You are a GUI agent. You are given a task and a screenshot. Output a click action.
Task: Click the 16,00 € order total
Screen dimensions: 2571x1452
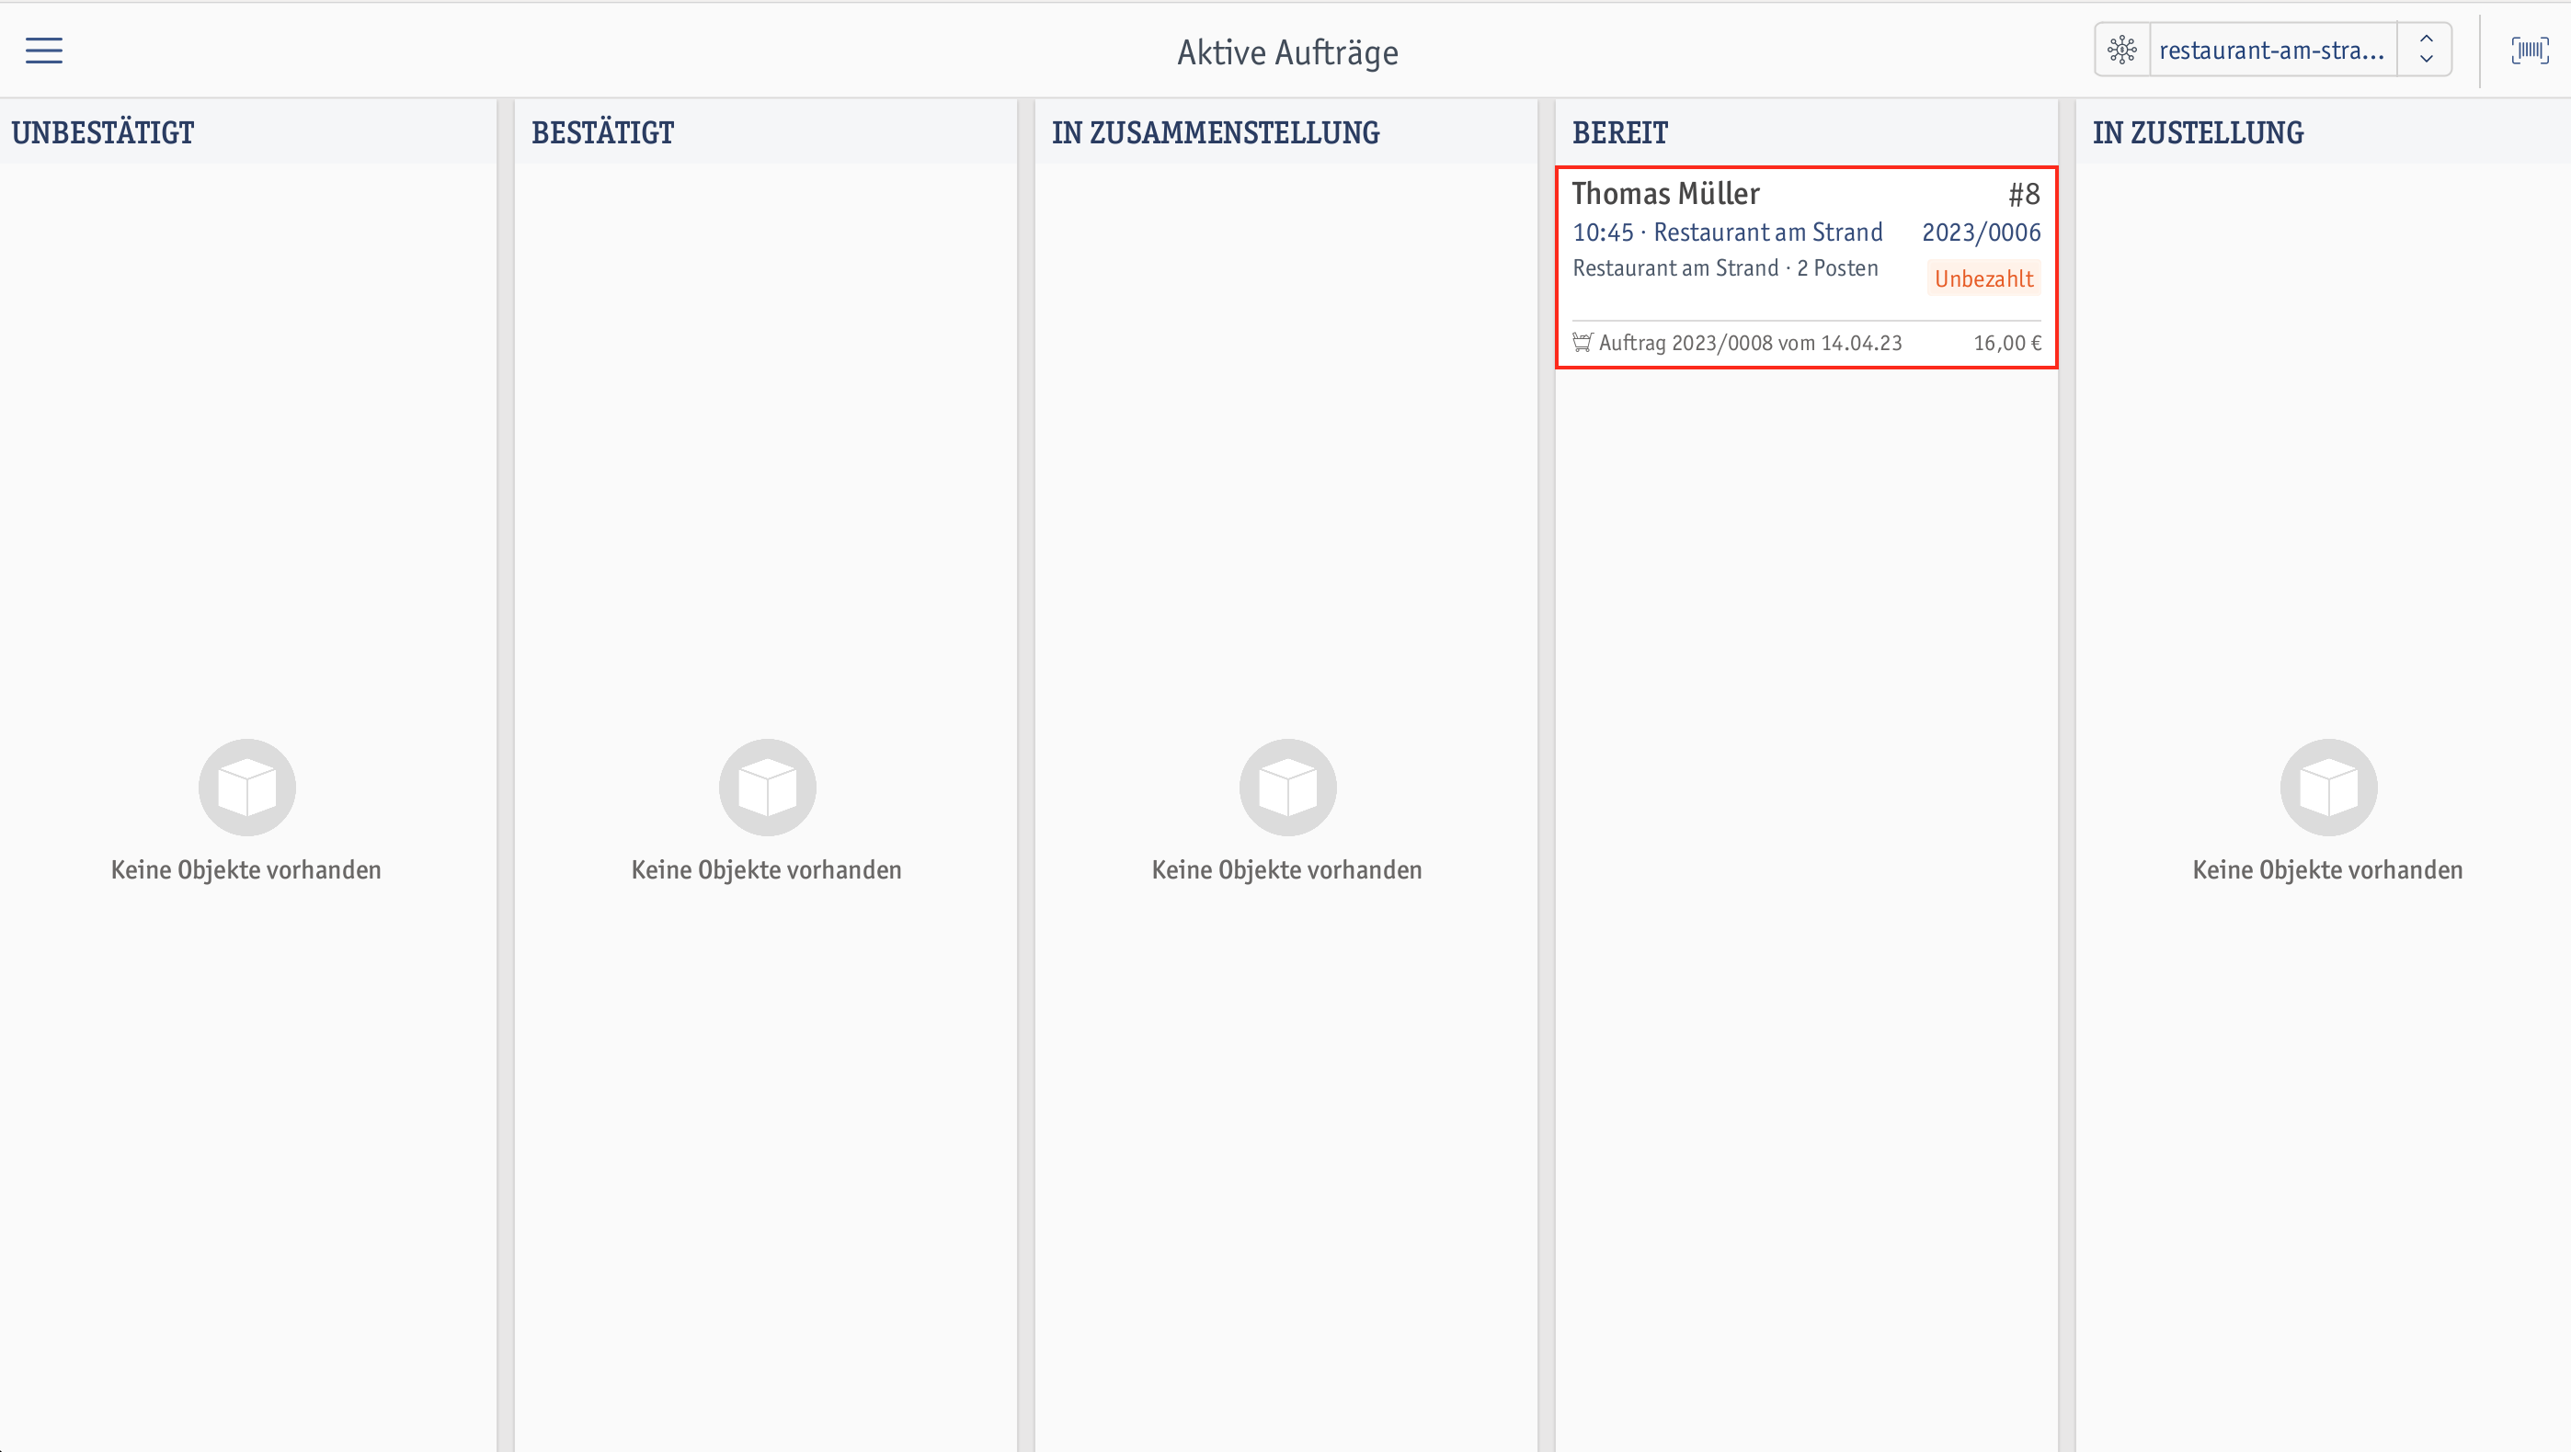tap(2007, 343)
